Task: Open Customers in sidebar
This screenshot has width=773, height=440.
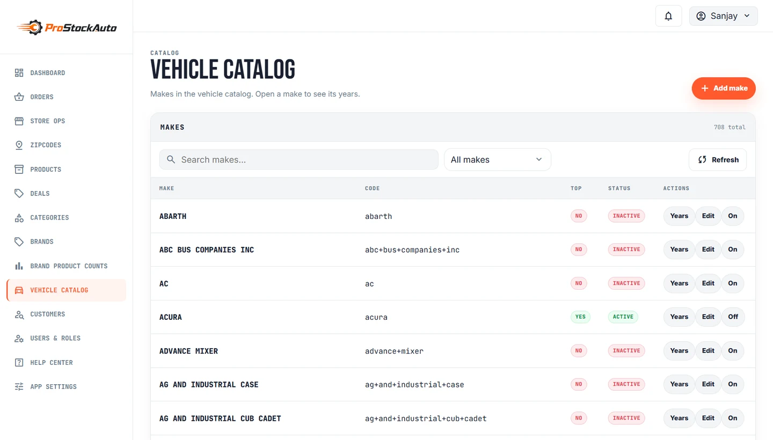Action: click(67, 314)
